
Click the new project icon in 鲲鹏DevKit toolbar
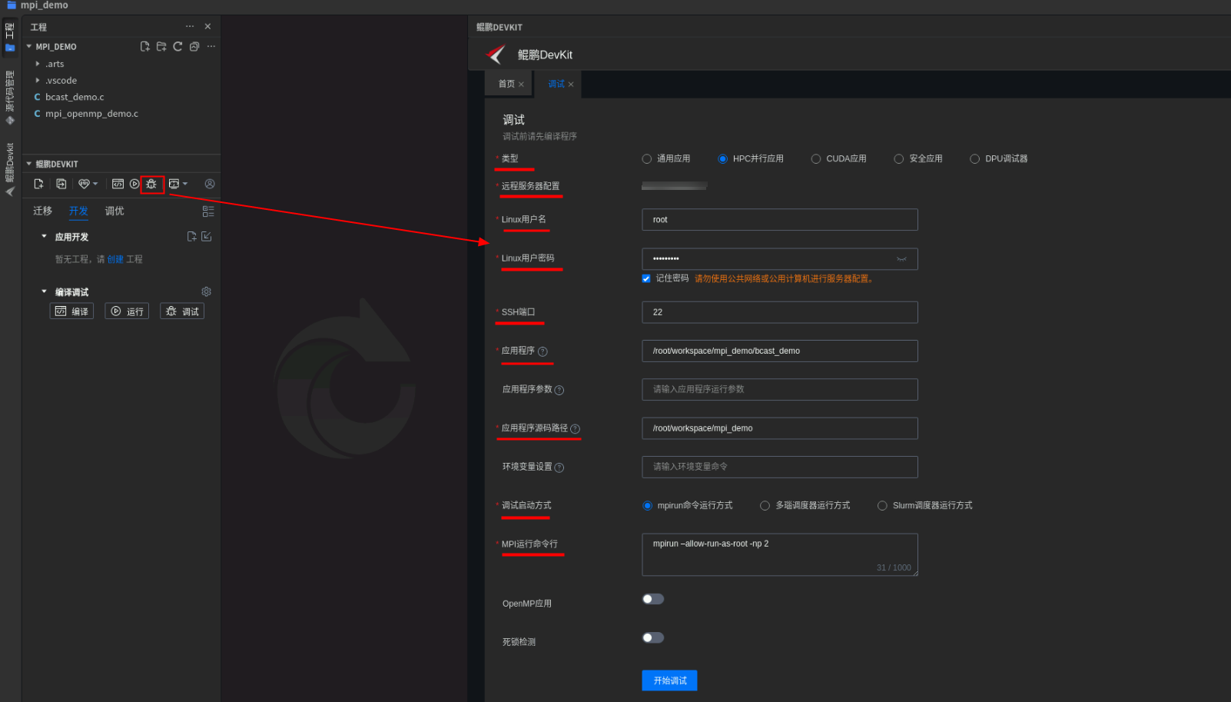pyautogui.click(x=38, y=184)
